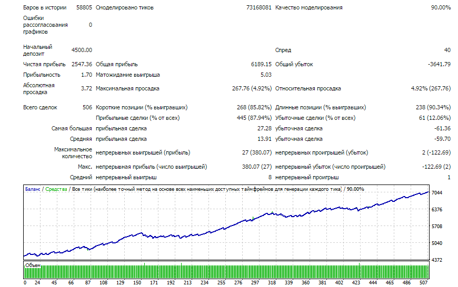Select the profit factor value 1.70

point(86,75)
